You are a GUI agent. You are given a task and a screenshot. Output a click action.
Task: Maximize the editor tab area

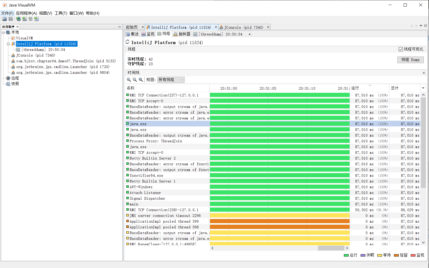tap(426, 26)
